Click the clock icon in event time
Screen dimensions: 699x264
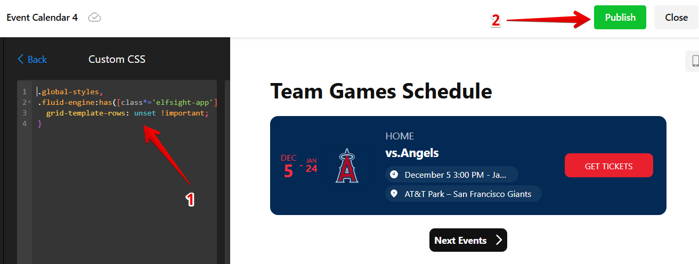[394, 175]
